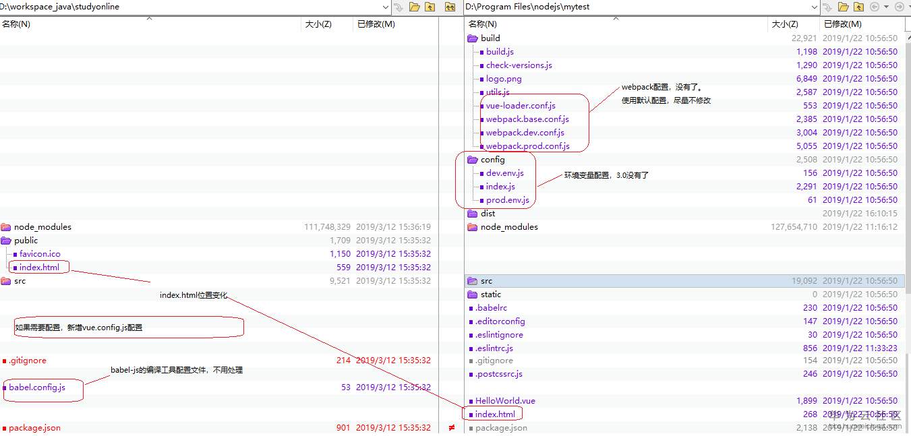Click right pane up-one-level folder icon
Screen dimensions: 911x436
point(858,7)
